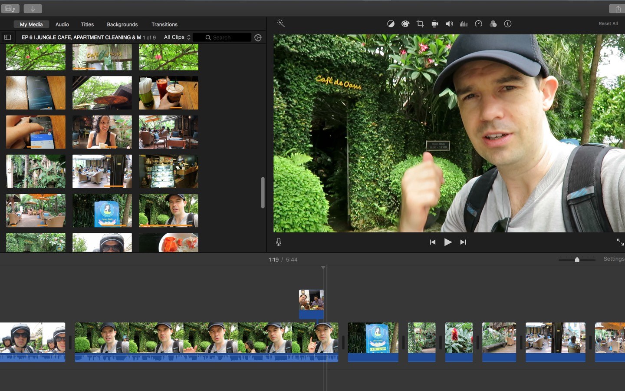This screenshot has height=391, width=625.
Task: Open the Titles tab
Action: tap(87, 24)
